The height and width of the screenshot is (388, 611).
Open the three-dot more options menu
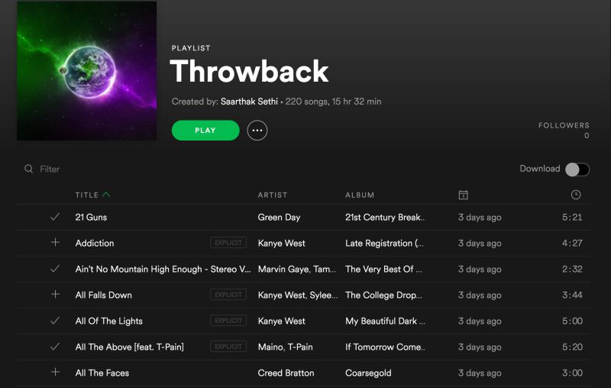click(257, 131)
